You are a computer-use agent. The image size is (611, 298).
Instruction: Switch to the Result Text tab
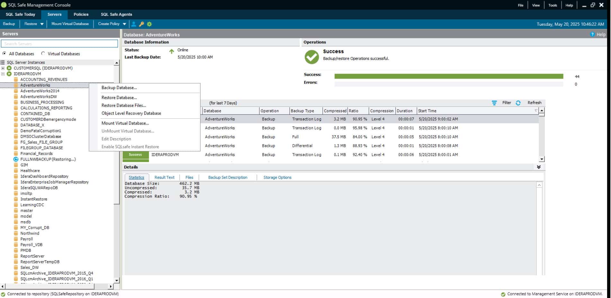(x=164, y=177)
